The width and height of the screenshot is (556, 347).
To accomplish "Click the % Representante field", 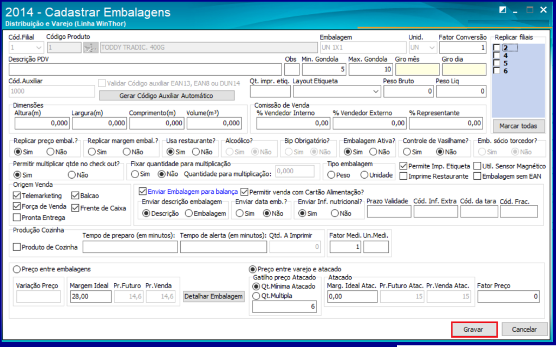I will 445,123.
